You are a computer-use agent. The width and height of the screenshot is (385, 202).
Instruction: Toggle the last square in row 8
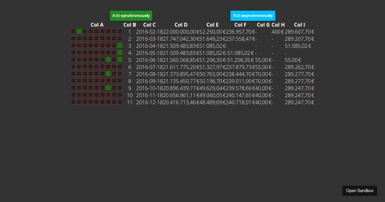[x=120, y=80]
